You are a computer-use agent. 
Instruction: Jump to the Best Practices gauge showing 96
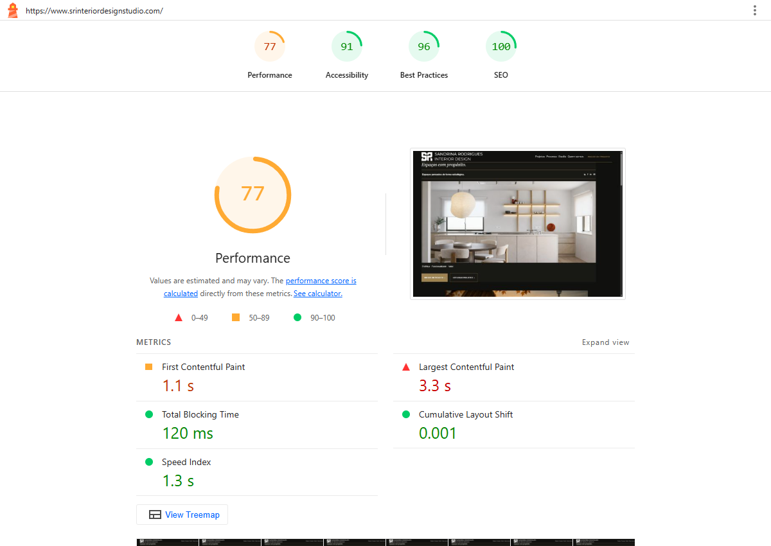click(x=424, y=55)
